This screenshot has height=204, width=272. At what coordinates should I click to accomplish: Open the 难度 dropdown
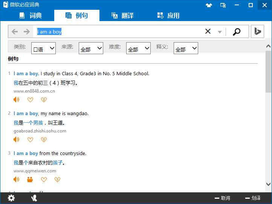point(138,48)
